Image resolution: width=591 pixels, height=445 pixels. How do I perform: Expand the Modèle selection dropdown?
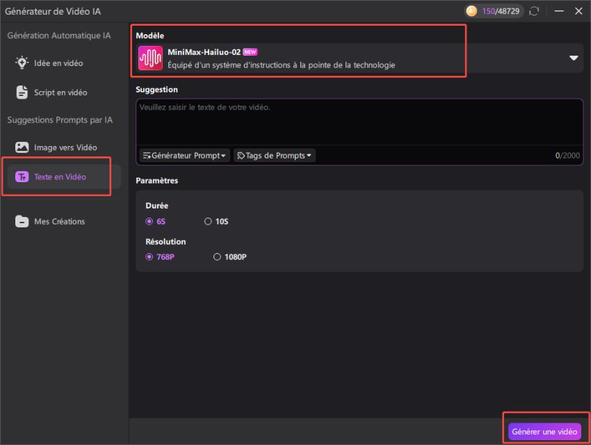click(572, 58)
